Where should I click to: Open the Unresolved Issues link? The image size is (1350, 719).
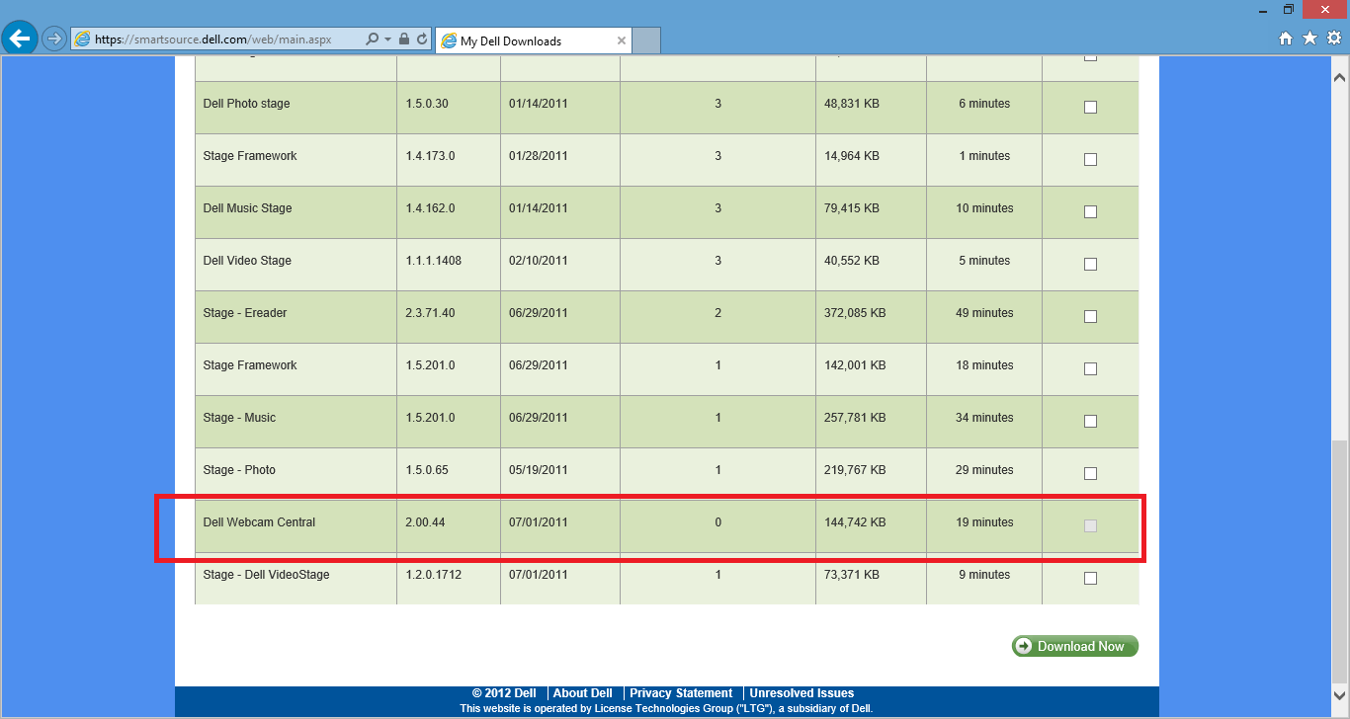(x=802, y=693)
